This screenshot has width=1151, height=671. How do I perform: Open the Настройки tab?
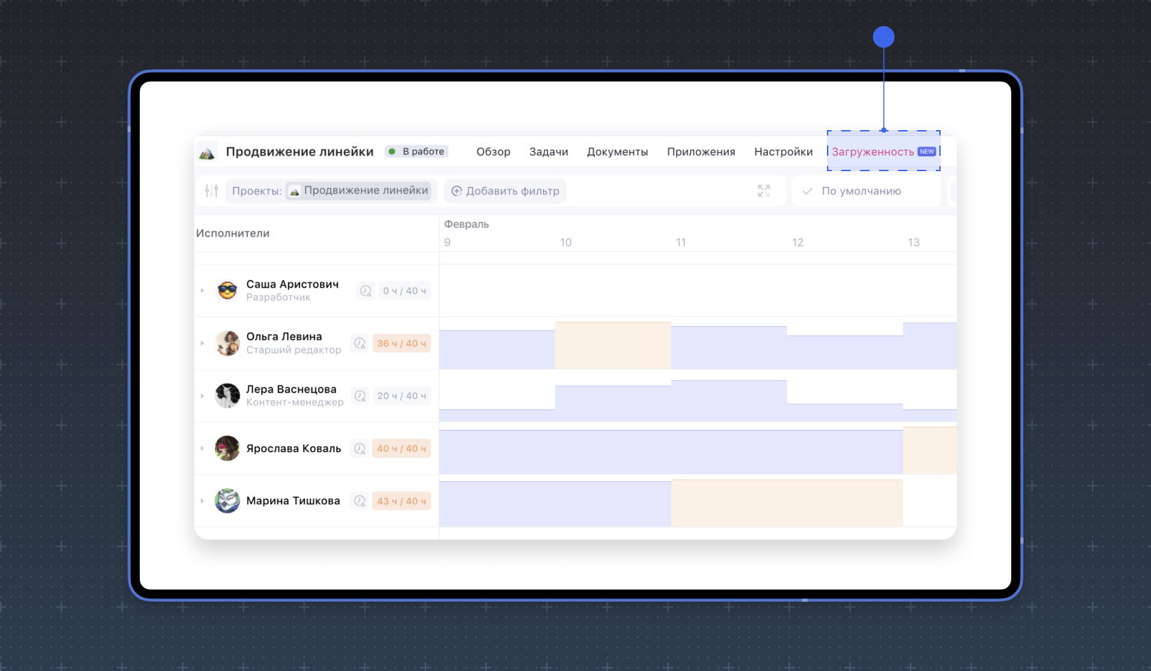click(783, 152)
